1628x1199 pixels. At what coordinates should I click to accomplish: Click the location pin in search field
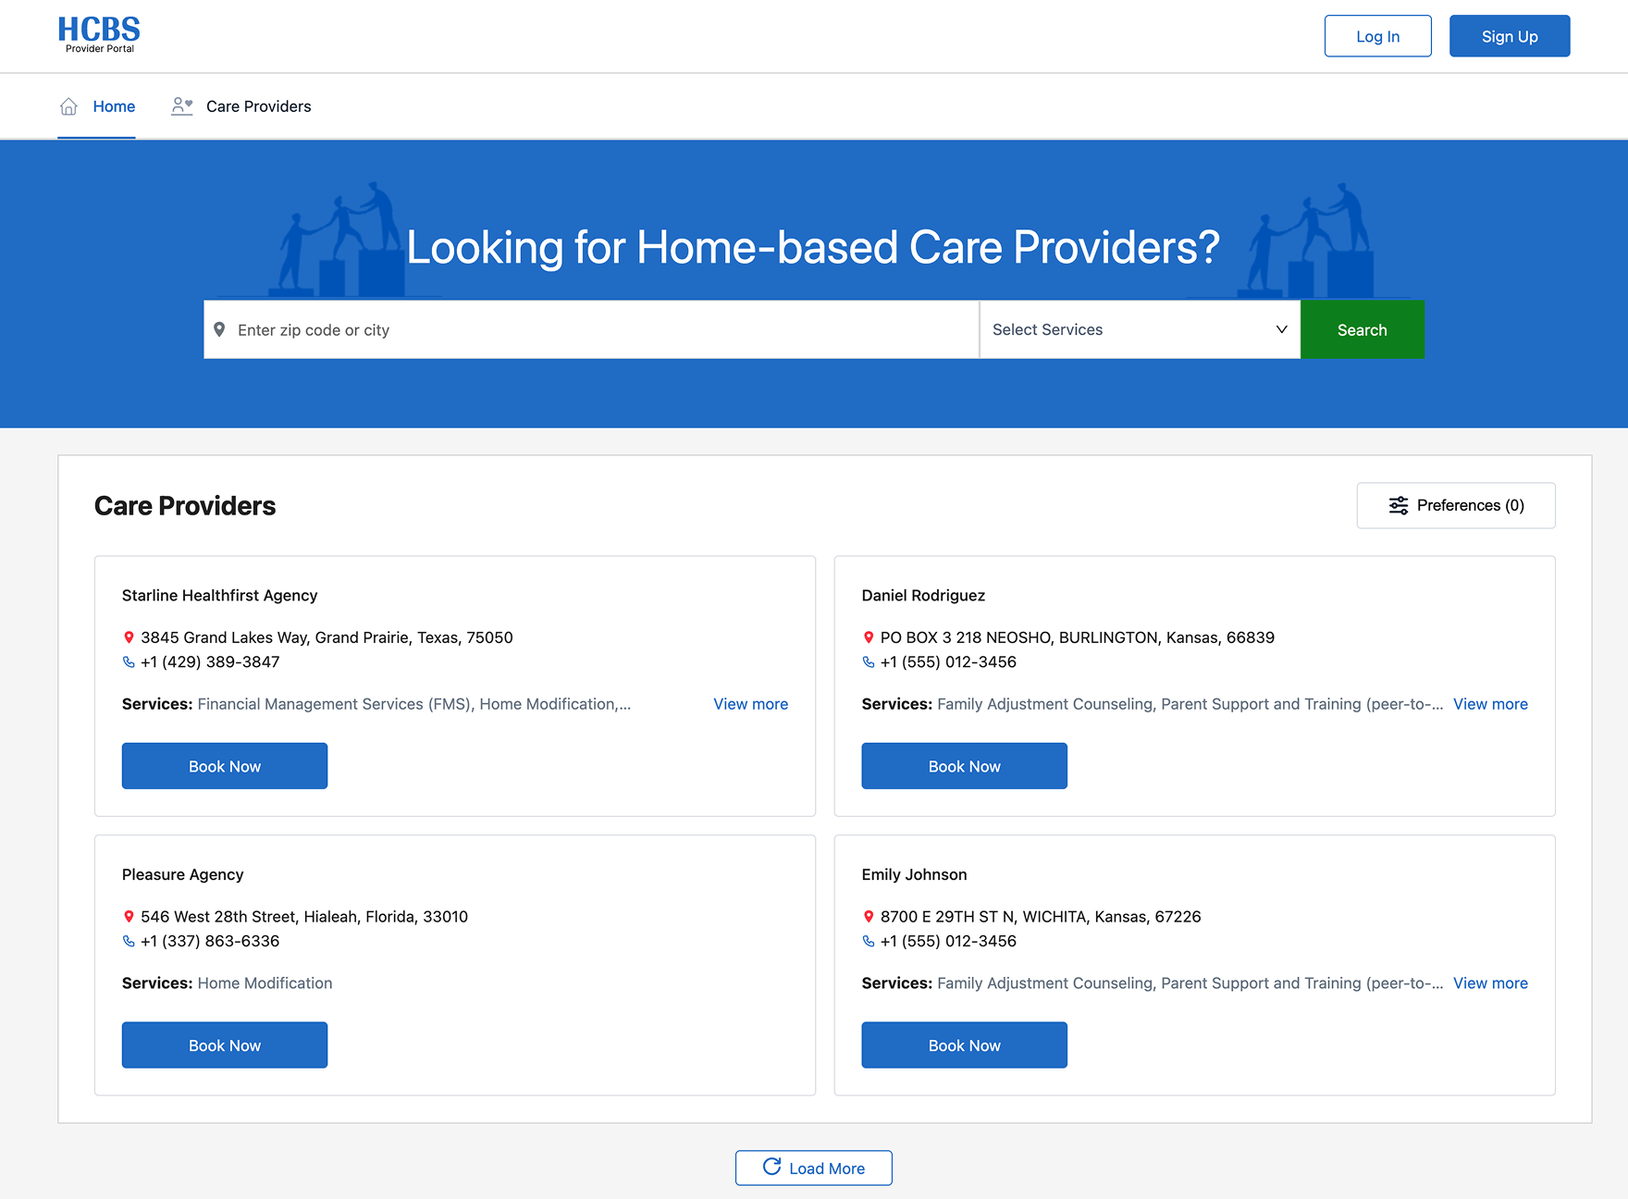coord(219,329)
